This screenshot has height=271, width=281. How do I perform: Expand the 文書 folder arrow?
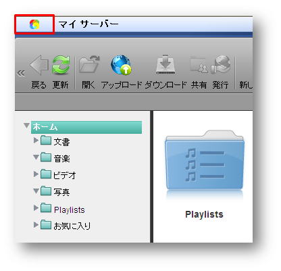click(x=36, y=141)
